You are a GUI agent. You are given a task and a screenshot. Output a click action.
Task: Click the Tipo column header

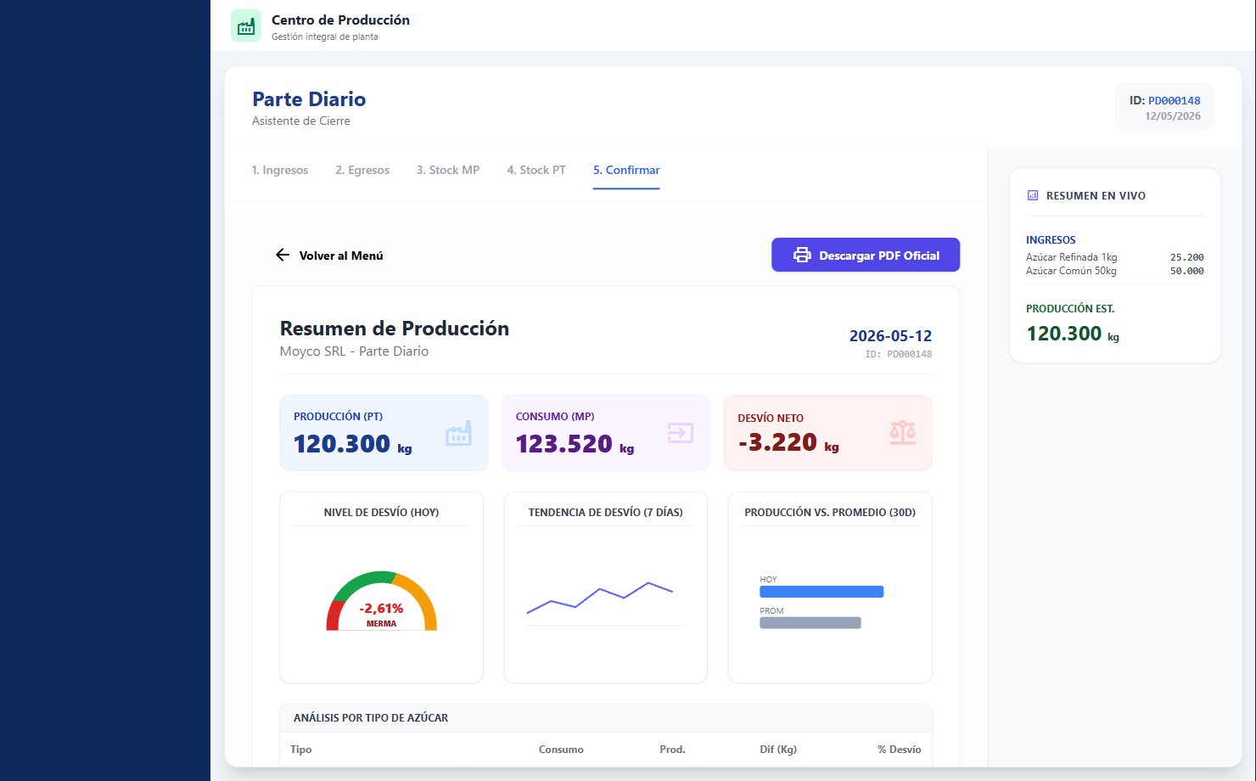click(x=301, y=750)
